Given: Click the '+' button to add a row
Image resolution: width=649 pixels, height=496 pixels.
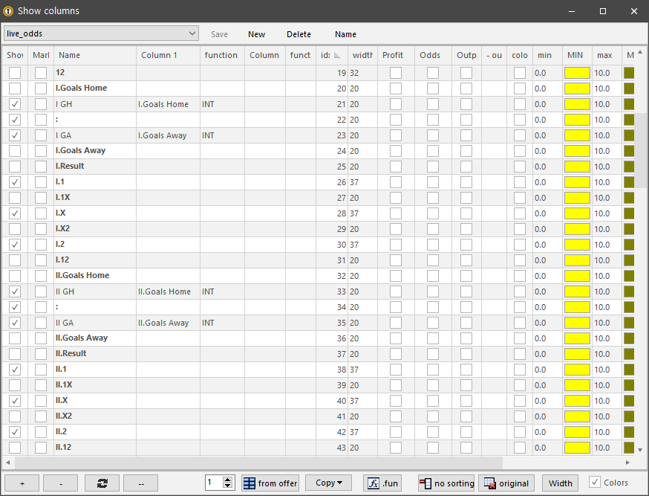Looking at the screenshot, I should point(21,483).
